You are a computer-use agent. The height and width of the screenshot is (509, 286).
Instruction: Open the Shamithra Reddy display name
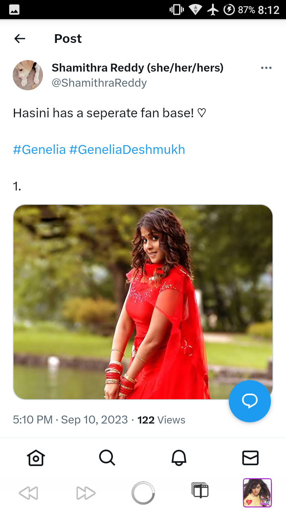click(x=137, y=68)
